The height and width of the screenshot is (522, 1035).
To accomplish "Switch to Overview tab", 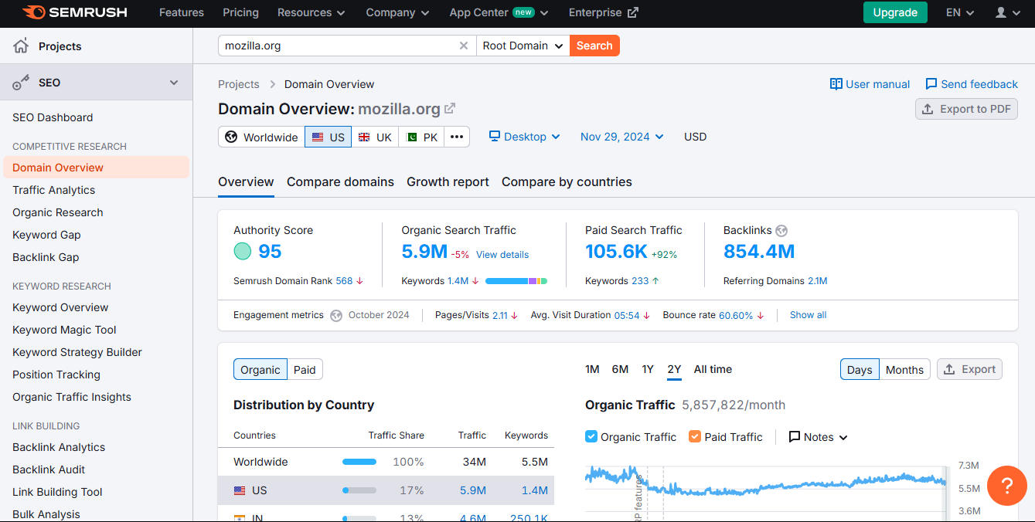I will (246, 181).
